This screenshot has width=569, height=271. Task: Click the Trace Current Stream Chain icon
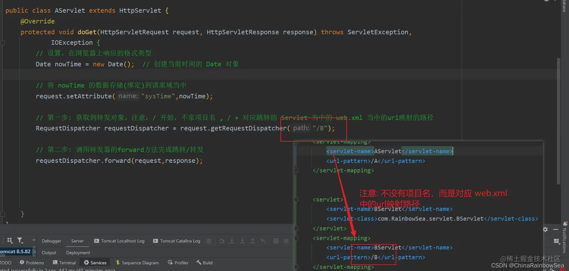pyautogui.click(x=286, y=241)
